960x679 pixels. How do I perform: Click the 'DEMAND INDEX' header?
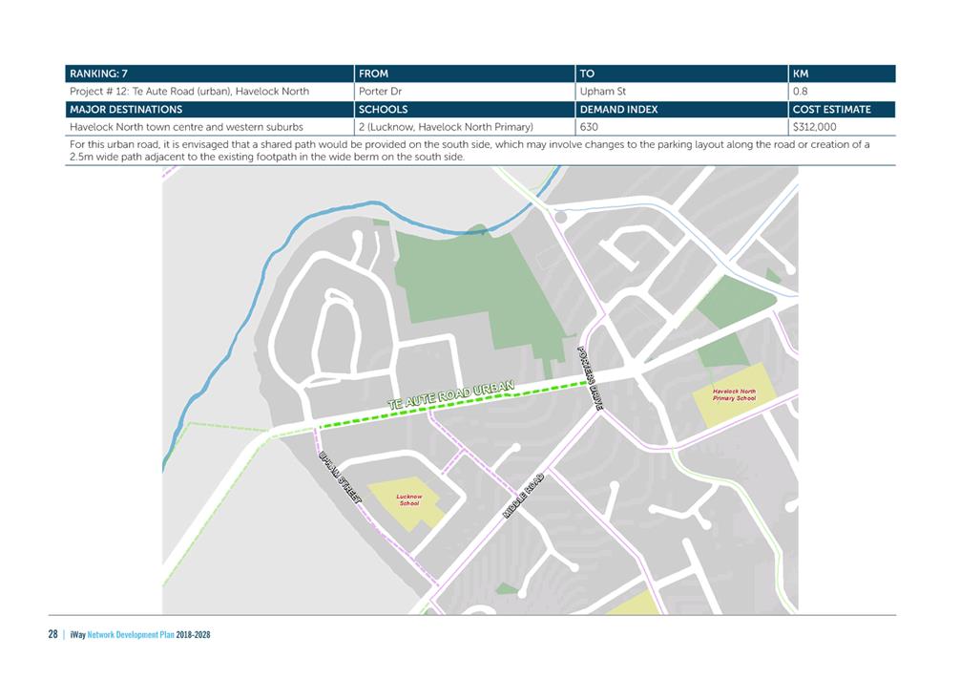[x=681, y=109]
